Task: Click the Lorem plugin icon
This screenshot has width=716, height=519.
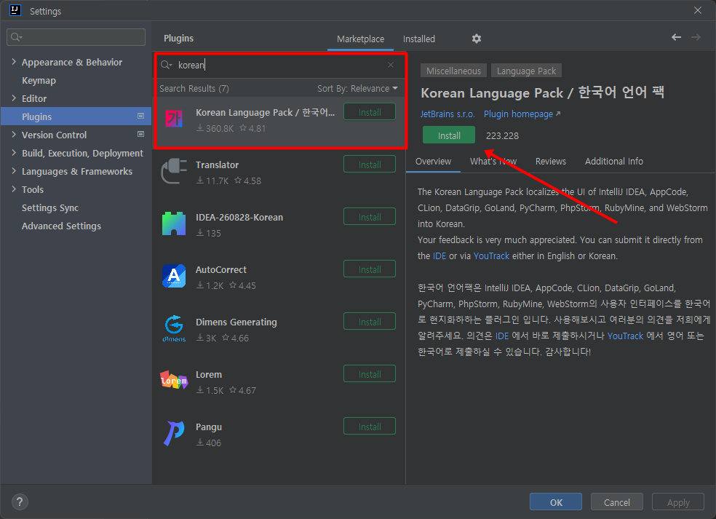Action: (174, 380)
